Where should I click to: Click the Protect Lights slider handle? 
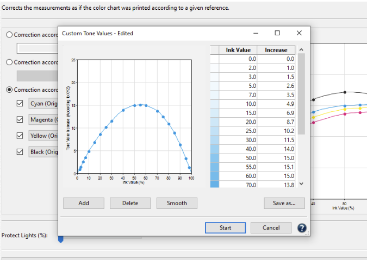coord(60,239)
